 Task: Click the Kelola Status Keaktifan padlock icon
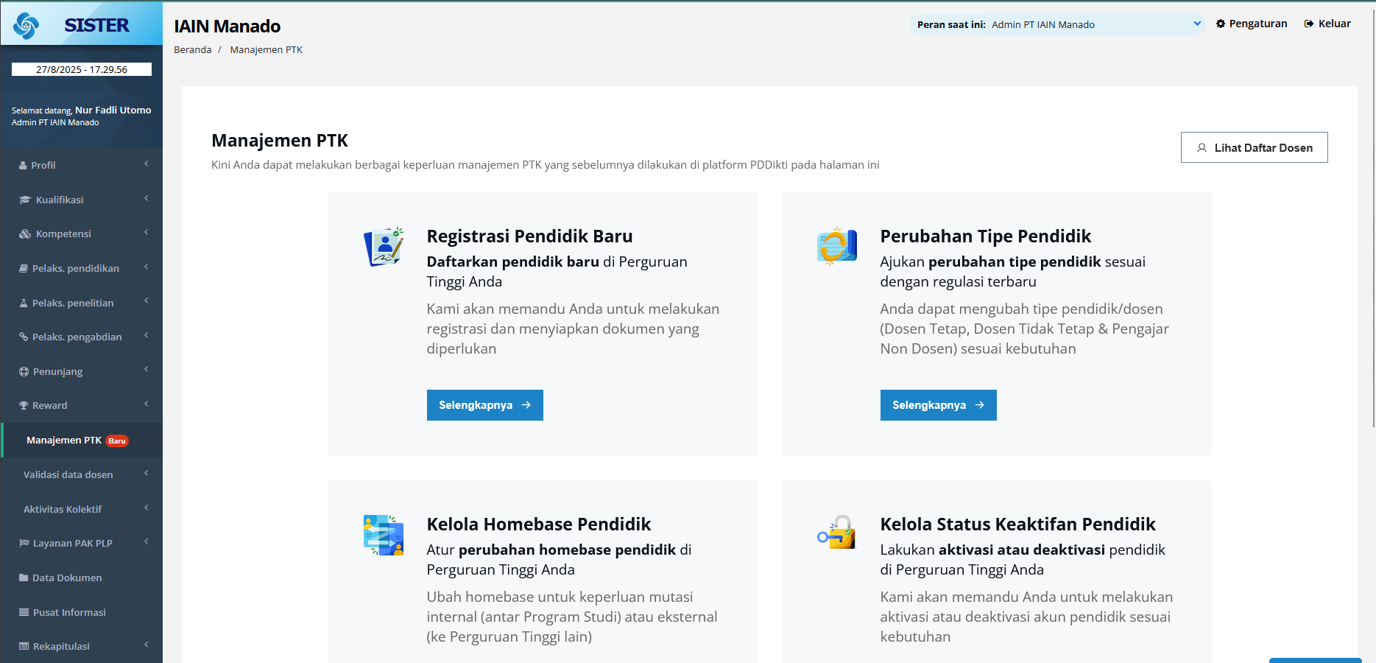(836, 533)
